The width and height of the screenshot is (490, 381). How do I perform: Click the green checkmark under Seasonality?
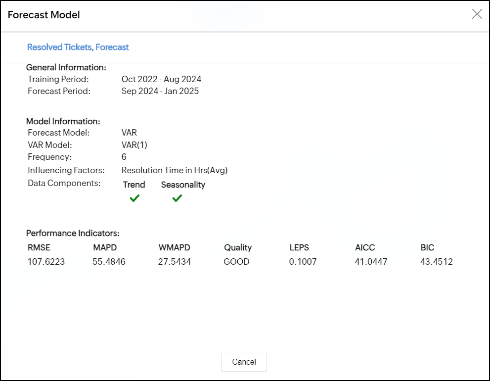(177, 198)
